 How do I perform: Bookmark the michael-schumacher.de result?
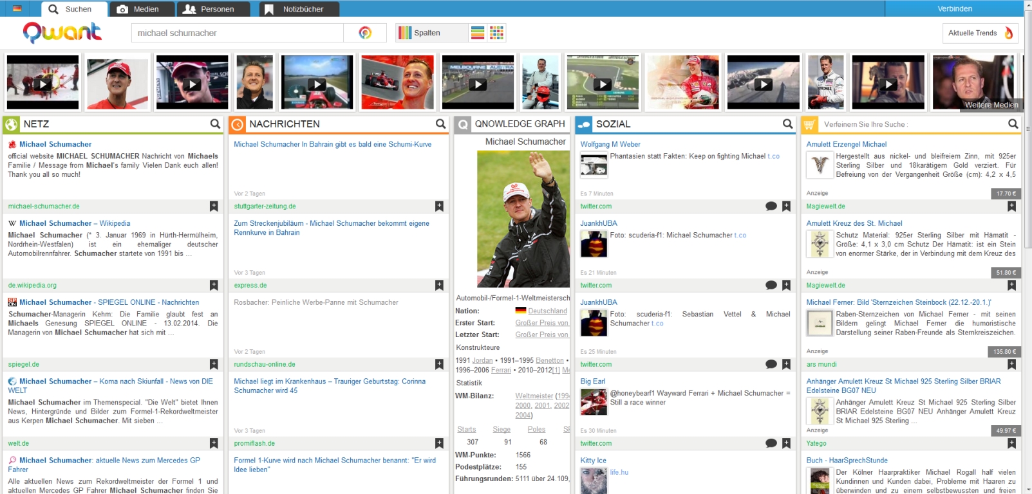coord(214,206)
